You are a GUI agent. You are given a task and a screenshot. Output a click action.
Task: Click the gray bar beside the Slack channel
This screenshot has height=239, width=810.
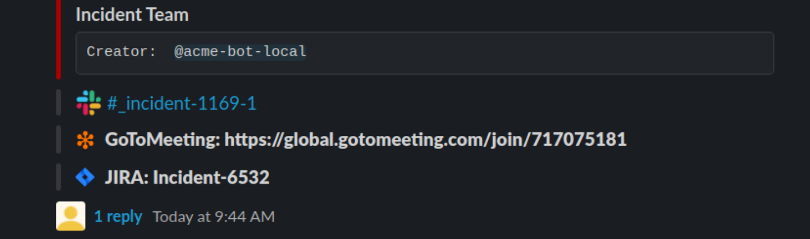click(59, 103)
